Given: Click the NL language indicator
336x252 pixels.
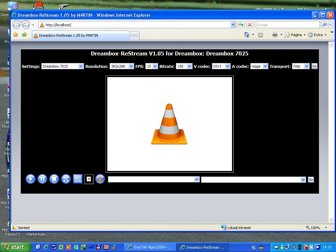Looking at the screenshot, I should (x=254, y=247).
